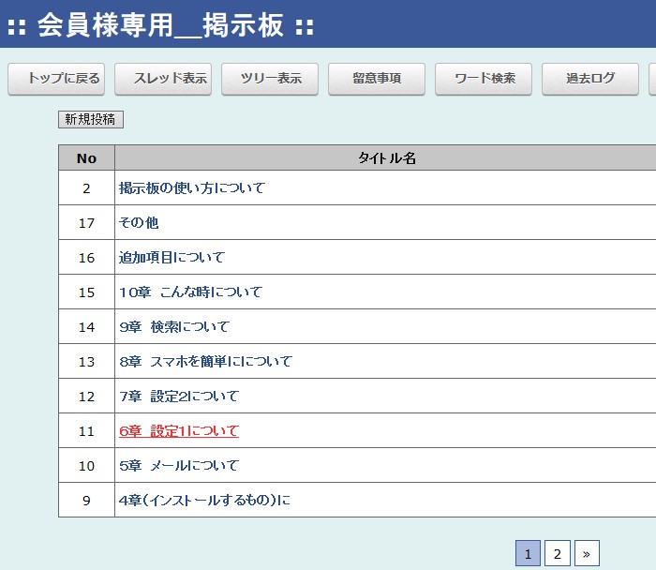This screenshot has width=656, height=570.
Task: Open thread 9章 検索について
Action: (174, 327)
